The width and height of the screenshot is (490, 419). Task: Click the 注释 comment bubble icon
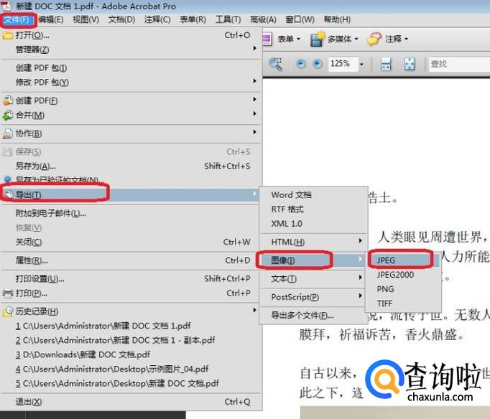[374, 39]
